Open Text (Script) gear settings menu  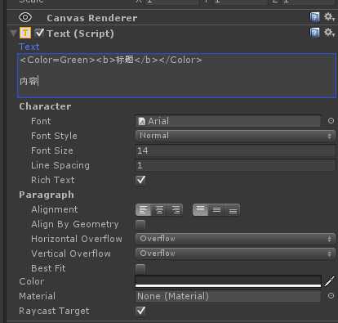point(329,33)
